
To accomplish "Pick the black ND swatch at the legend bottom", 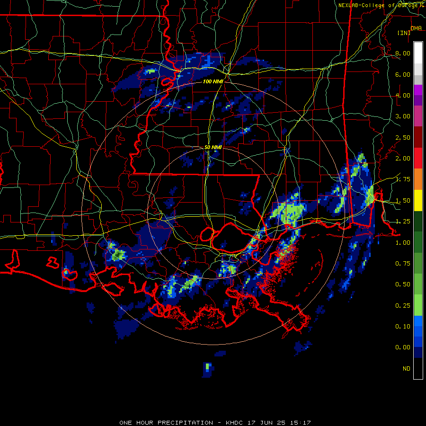I will [x=418, y=368].
